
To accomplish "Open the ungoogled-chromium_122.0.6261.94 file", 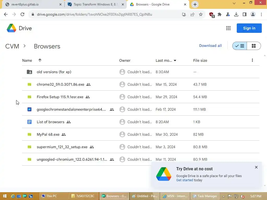I will [72, 160].
